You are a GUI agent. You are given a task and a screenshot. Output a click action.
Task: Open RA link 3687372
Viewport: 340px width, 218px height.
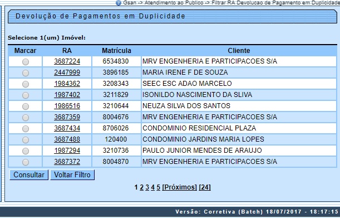[67, 162]
